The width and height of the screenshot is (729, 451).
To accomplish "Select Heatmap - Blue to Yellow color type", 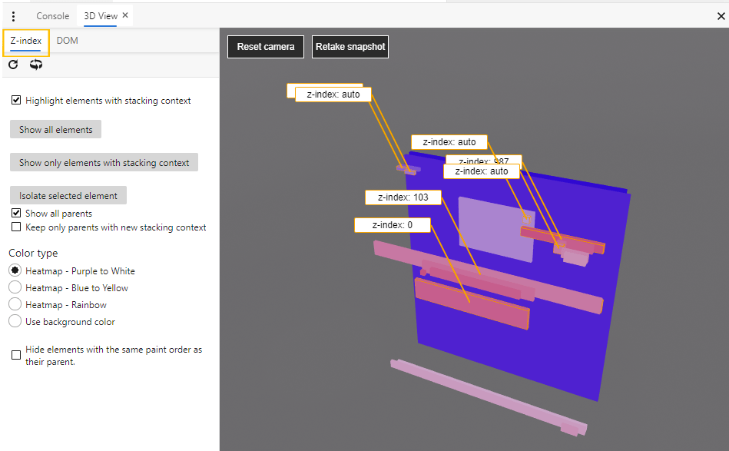I will pyautogui.click(x=14, y=287).
